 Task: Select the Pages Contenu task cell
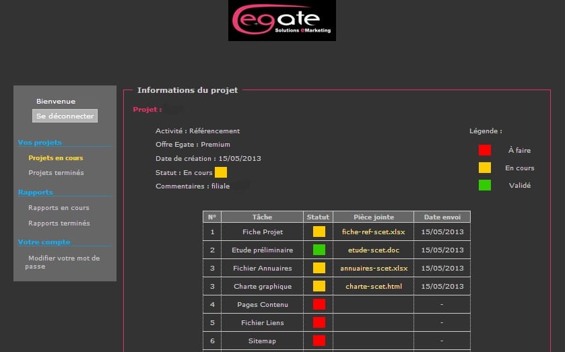tap(263, 304)
